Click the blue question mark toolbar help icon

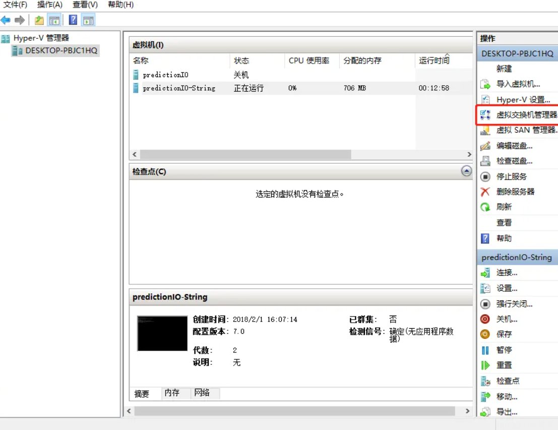[73, 20]
